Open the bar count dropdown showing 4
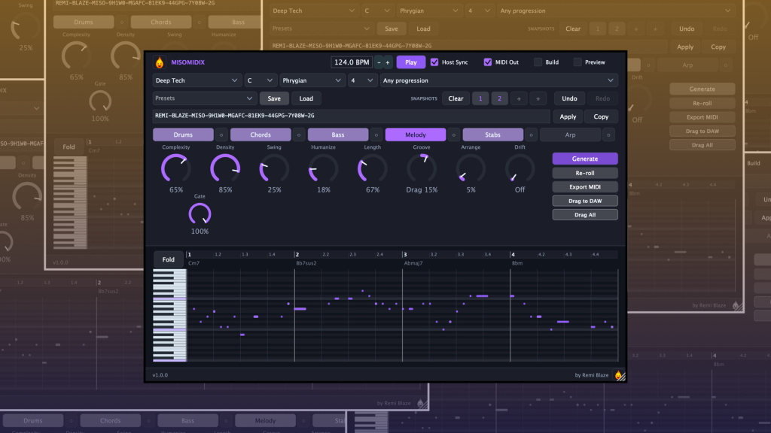The image size is (771, 433). 362,80
